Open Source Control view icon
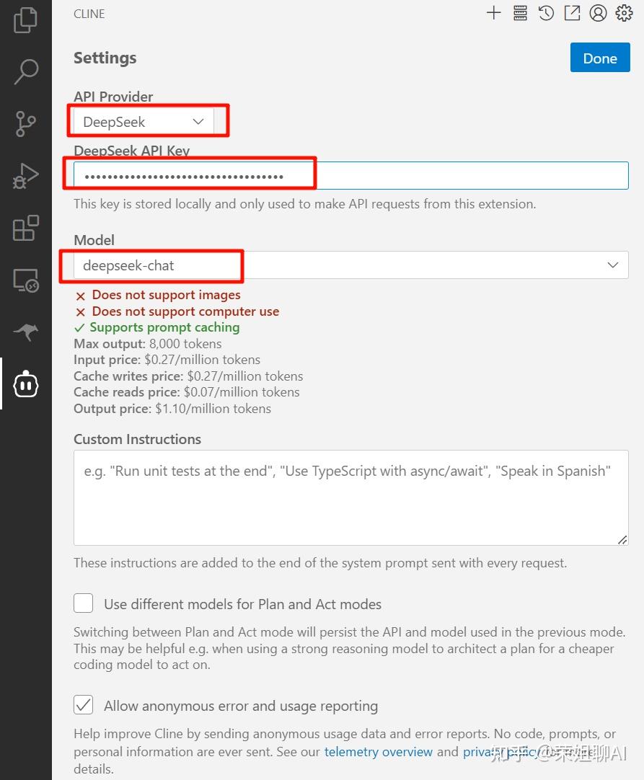This screenshot has height=780, width=644. (26, 124)
